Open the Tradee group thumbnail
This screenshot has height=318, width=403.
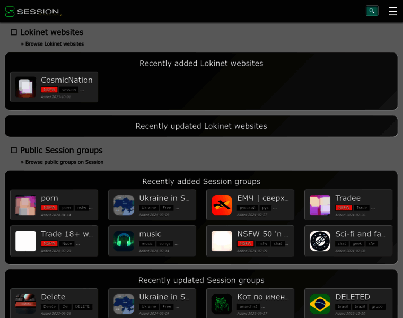tap(320, 205)
